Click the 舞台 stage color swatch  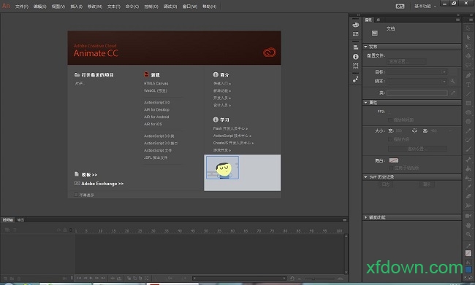coord(394,160)
